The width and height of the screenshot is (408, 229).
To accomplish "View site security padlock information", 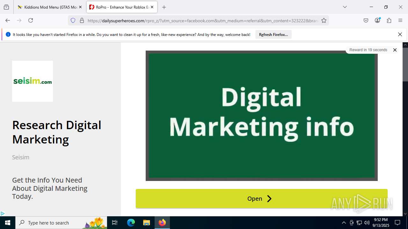I will 82,20.
